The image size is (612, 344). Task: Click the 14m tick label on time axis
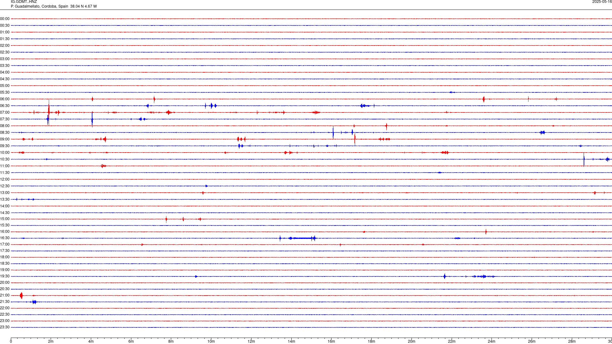[x=291, y=341]
